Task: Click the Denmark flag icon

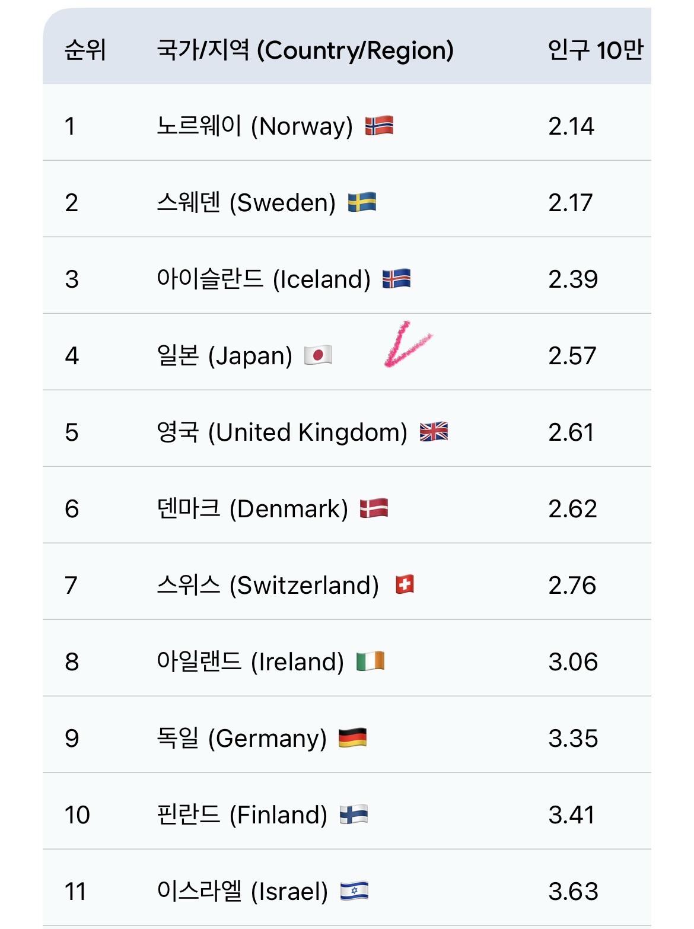Action: coord(374,508)
